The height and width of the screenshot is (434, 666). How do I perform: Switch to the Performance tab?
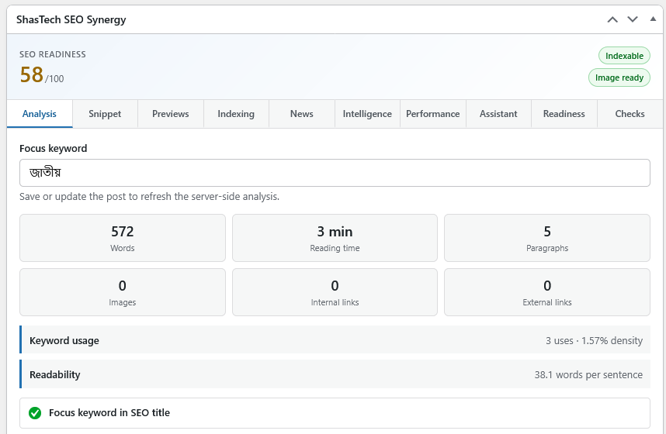pos(433,114)
